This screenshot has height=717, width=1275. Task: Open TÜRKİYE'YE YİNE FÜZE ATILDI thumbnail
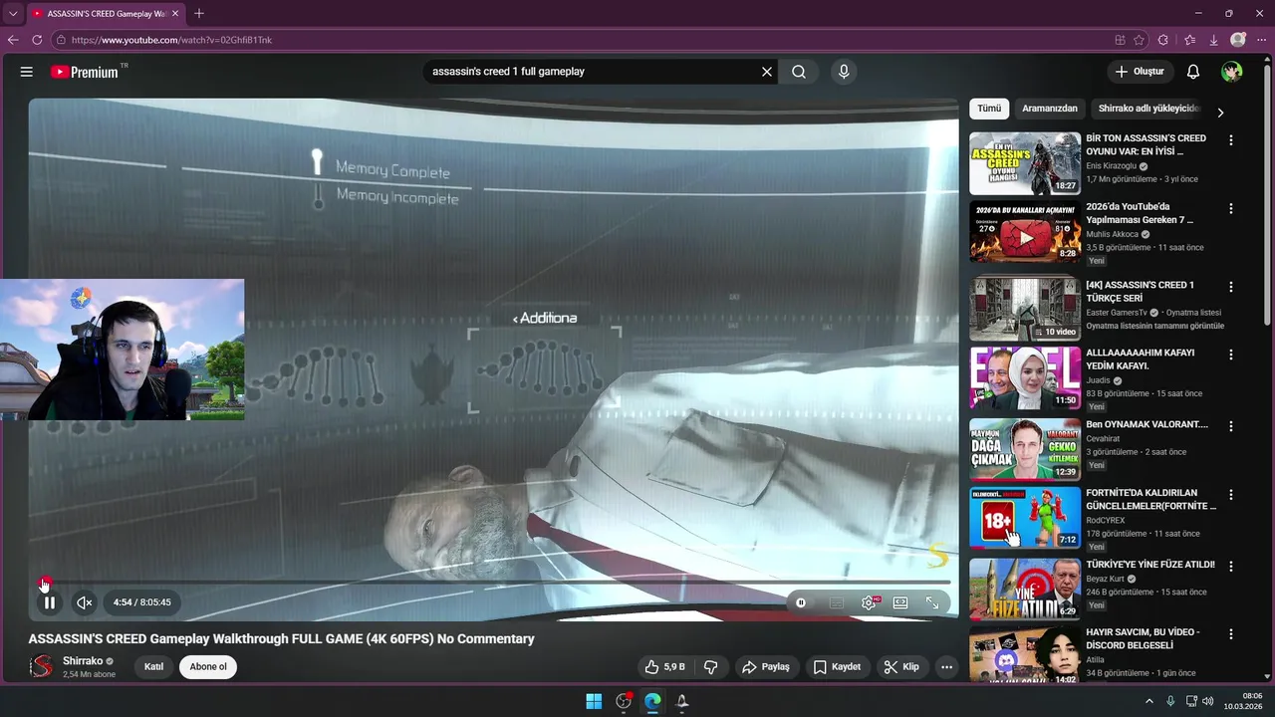[1025, 588]
